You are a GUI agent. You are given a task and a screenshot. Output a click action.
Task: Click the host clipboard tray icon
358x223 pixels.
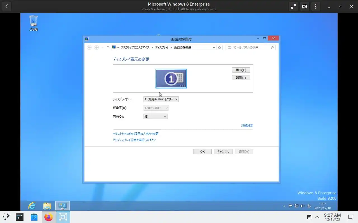(x=309, y=217)
